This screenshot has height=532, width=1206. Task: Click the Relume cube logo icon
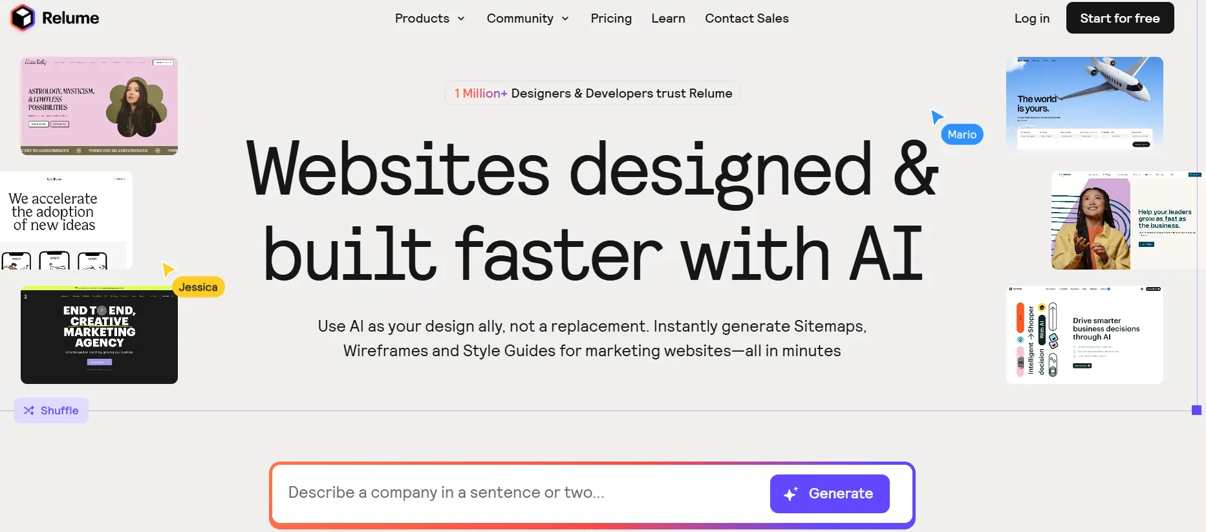23,17
